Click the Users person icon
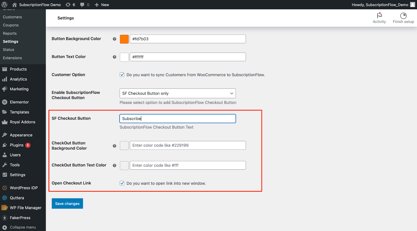Image resolution: width=417 pixels, height=231 pixels. click(x=5, y=155)
